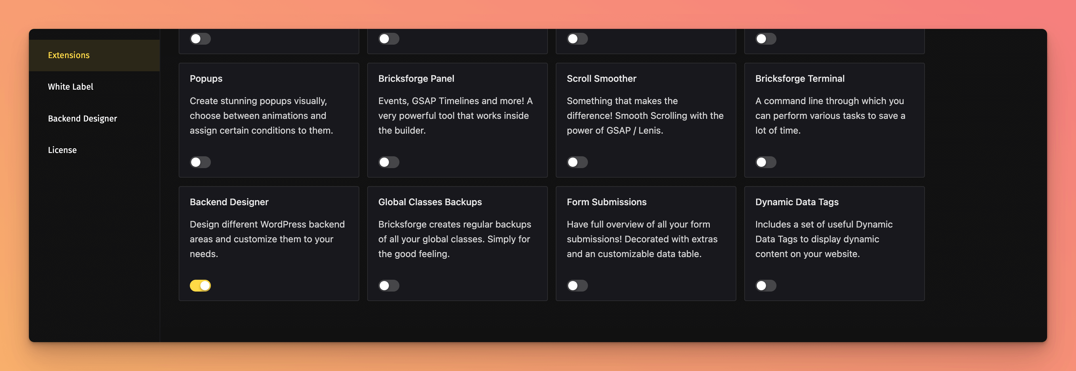Click the Form Submissions extension icon

tap(576, 285)
